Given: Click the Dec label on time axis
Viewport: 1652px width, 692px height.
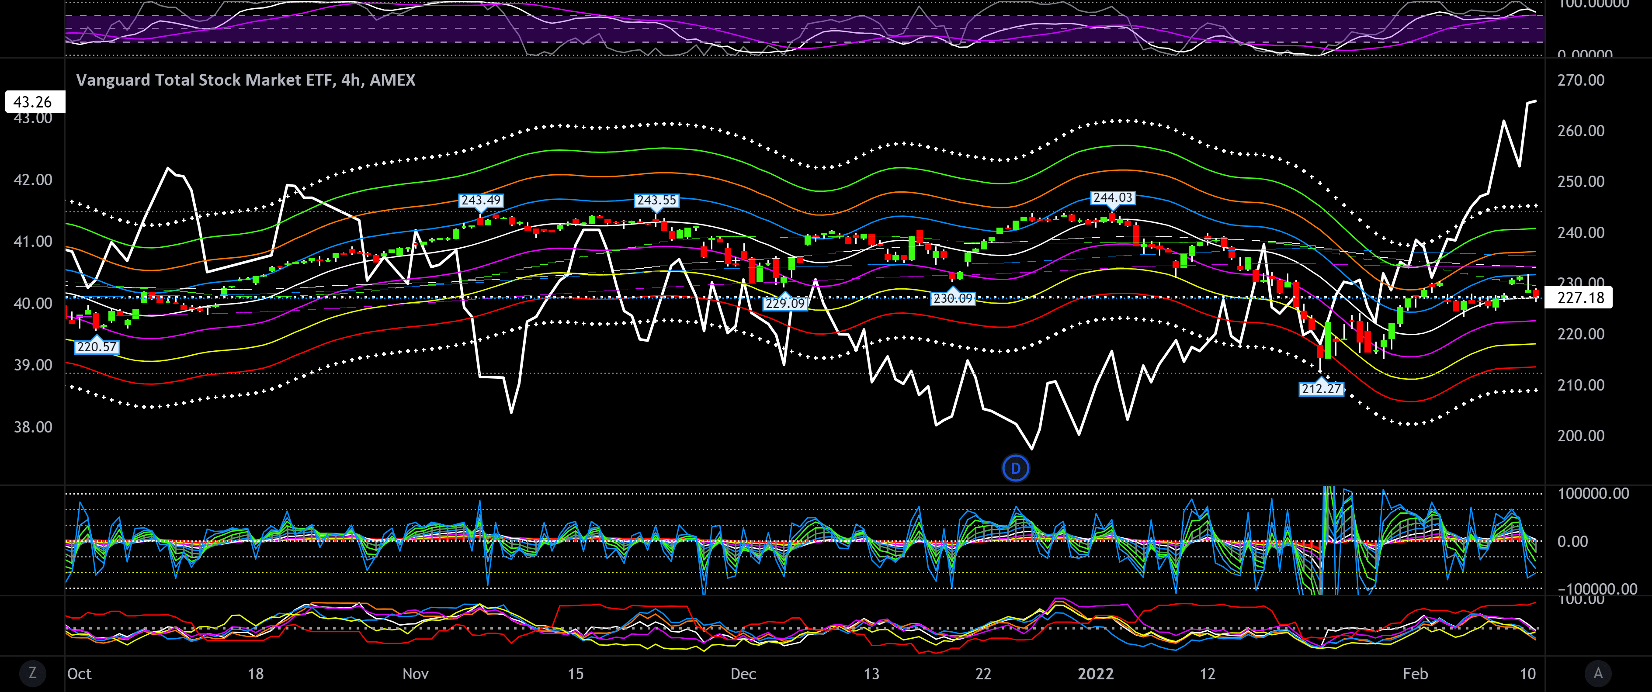Looking at the screenshot, I should point(743,673).
